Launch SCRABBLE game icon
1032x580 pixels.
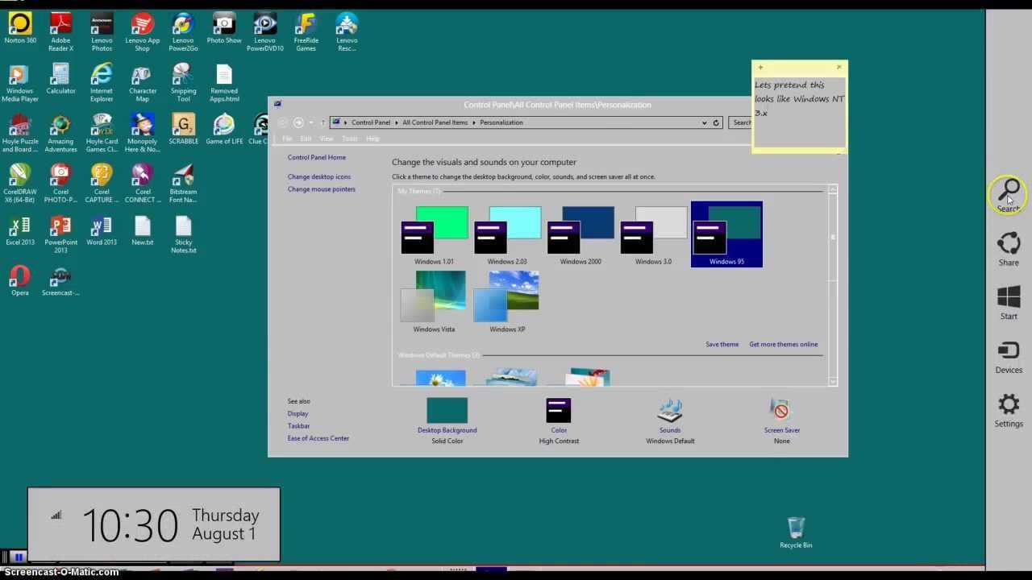pos(183,129)
